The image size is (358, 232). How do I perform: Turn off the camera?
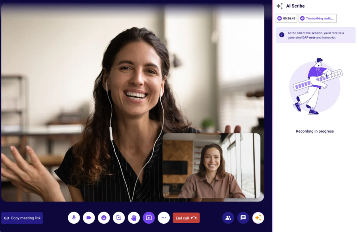[89, 218]
